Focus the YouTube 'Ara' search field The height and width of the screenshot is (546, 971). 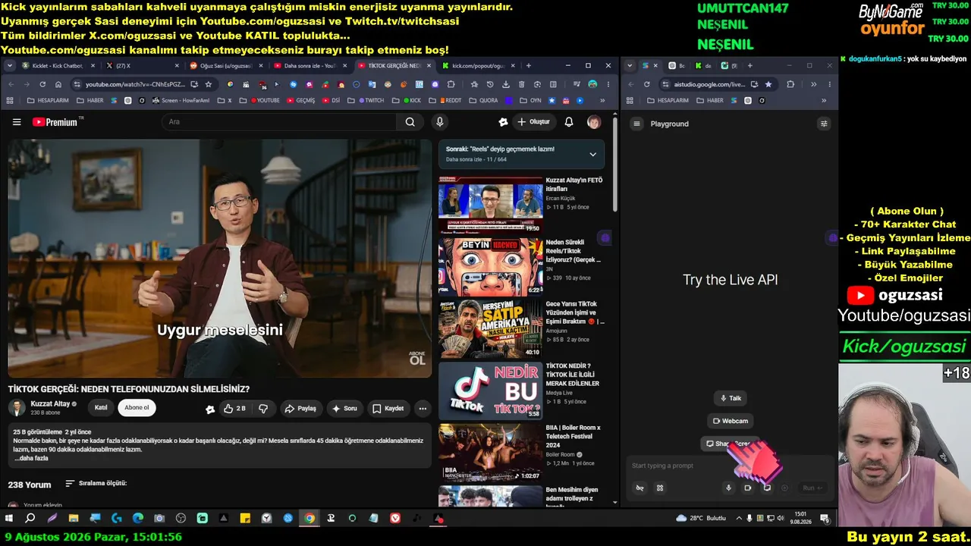pos(279,122)
